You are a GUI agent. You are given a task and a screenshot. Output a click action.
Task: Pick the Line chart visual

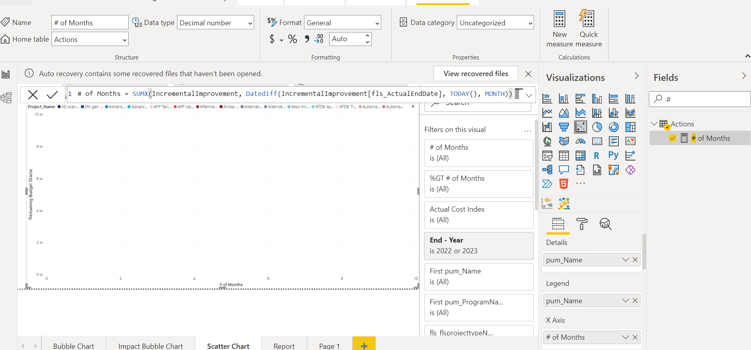pyautogui.click(x=547, y=113)
